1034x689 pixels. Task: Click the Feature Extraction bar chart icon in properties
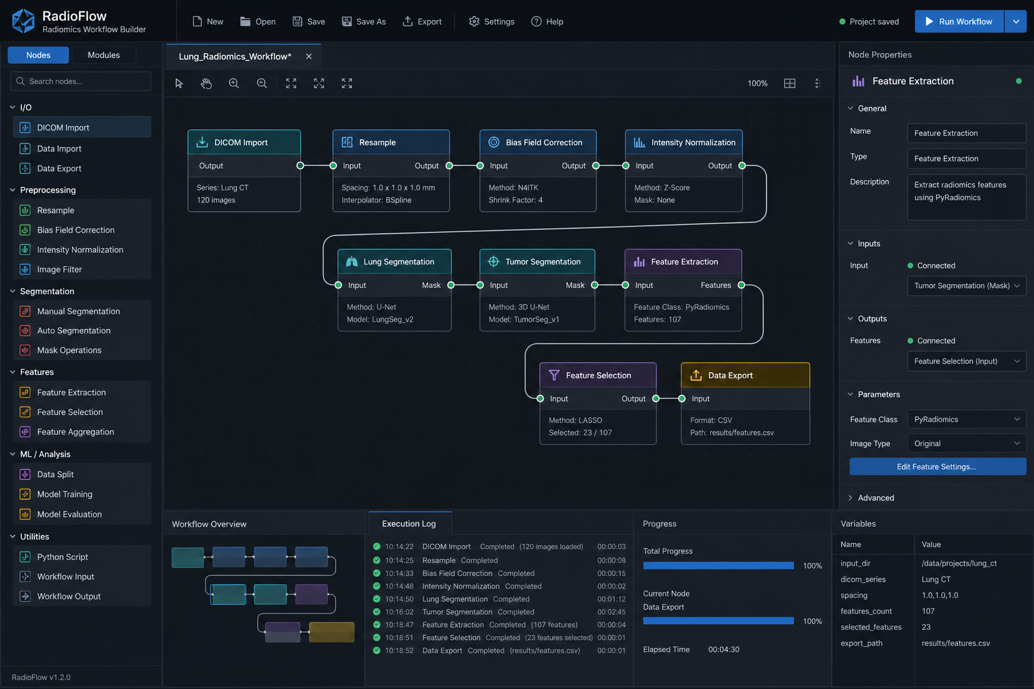(858, 81)
